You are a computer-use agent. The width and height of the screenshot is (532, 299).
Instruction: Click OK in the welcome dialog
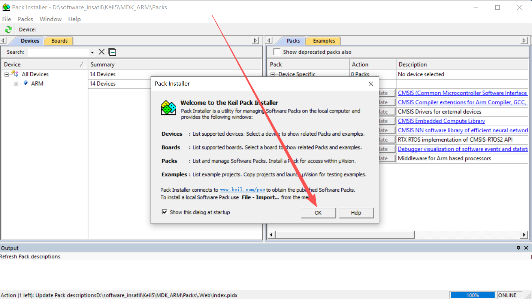click(x=318, y=213)
